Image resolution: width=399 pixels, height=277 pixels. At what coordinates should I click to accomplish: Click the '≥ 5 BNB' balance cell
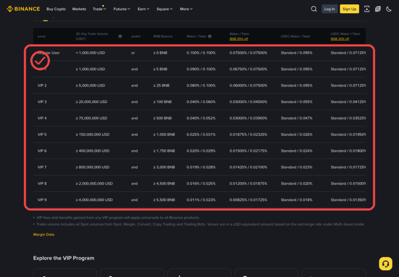pyautogui.click(x=160, y=69)
